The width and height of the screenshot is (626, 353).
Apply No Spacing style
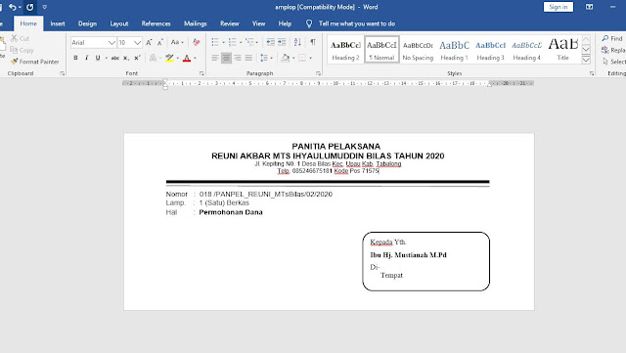point(418,50)
